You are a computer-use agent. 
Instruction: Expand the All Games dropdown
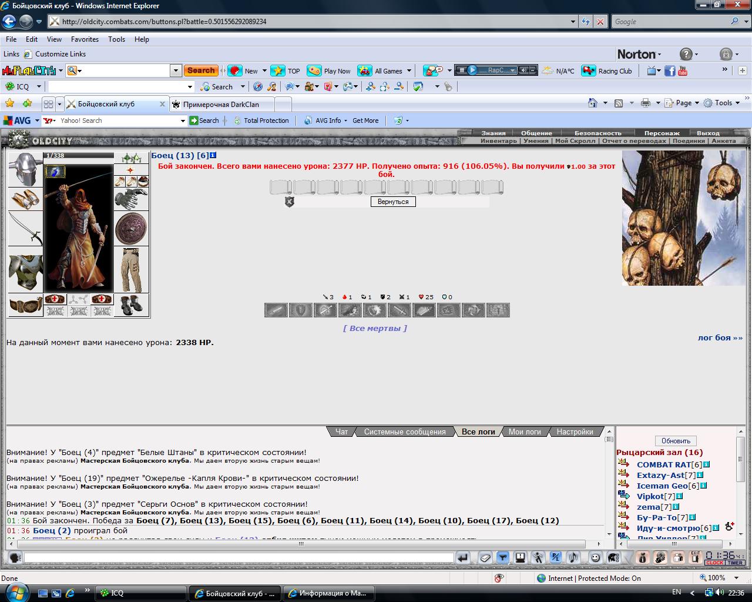(409, 71)
